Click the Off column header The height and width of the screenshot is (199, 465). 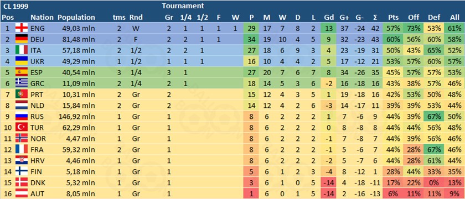tap(414, 18)
